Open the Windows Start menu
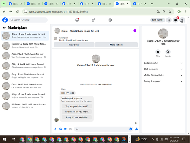The height and width of the screenshot is (143, 190). point(5,139)
